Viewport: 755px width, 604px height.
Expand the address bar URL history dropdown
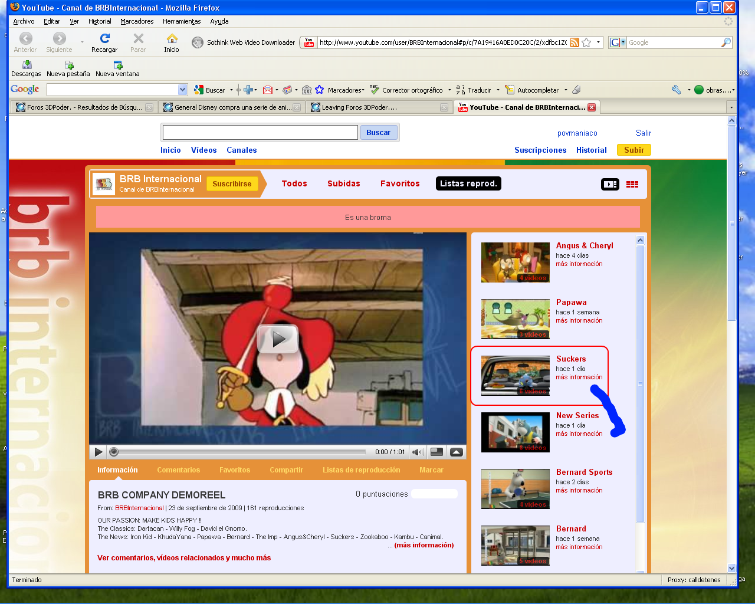(x=598, y=42)
